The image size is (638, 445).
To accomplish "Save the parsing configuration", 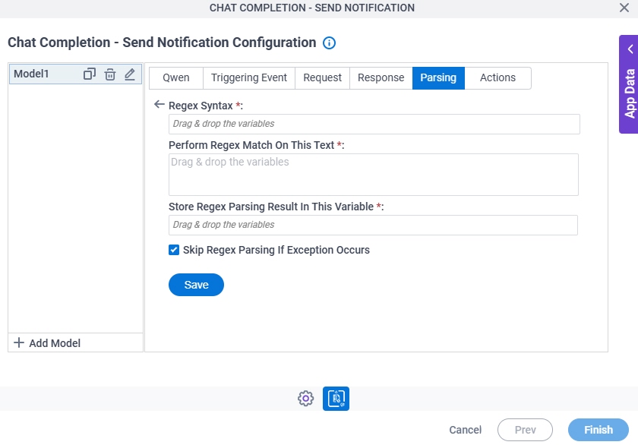I will pyautogui.click(x=196, y=285).
